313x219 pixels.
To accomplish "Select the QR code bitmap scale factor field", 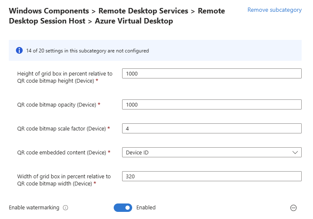I will coord(212,128).
